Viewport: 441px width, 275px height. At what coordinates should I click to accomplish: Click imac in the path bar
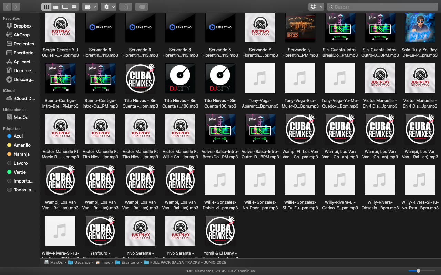click(x=105, y=262)
